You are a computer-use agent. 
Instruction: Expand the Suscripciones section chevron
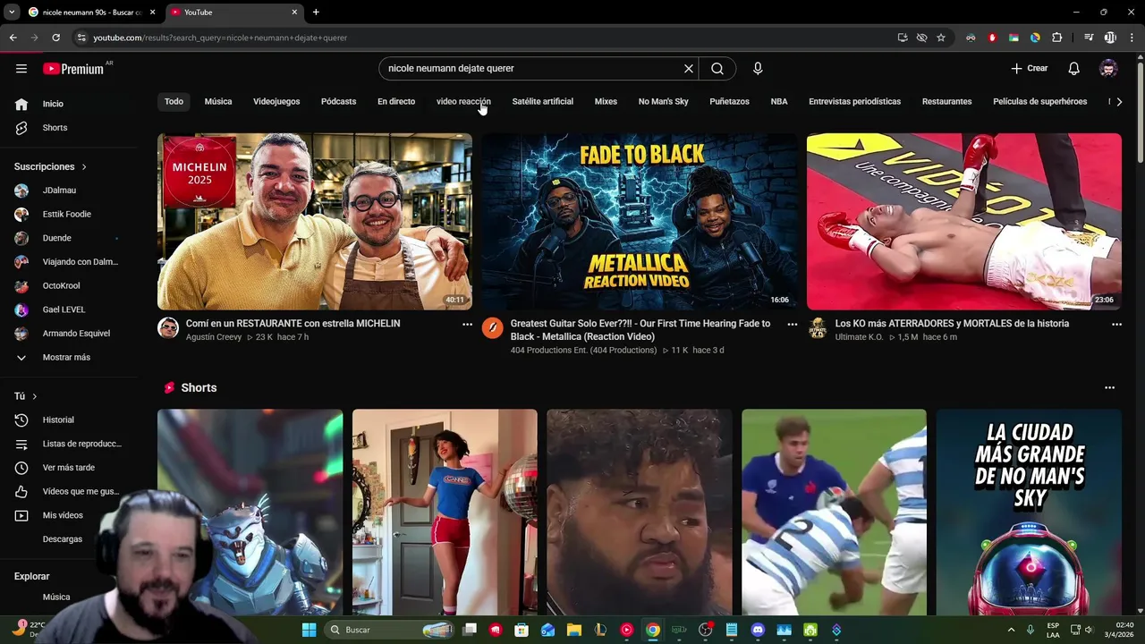[x=84, y=167]
